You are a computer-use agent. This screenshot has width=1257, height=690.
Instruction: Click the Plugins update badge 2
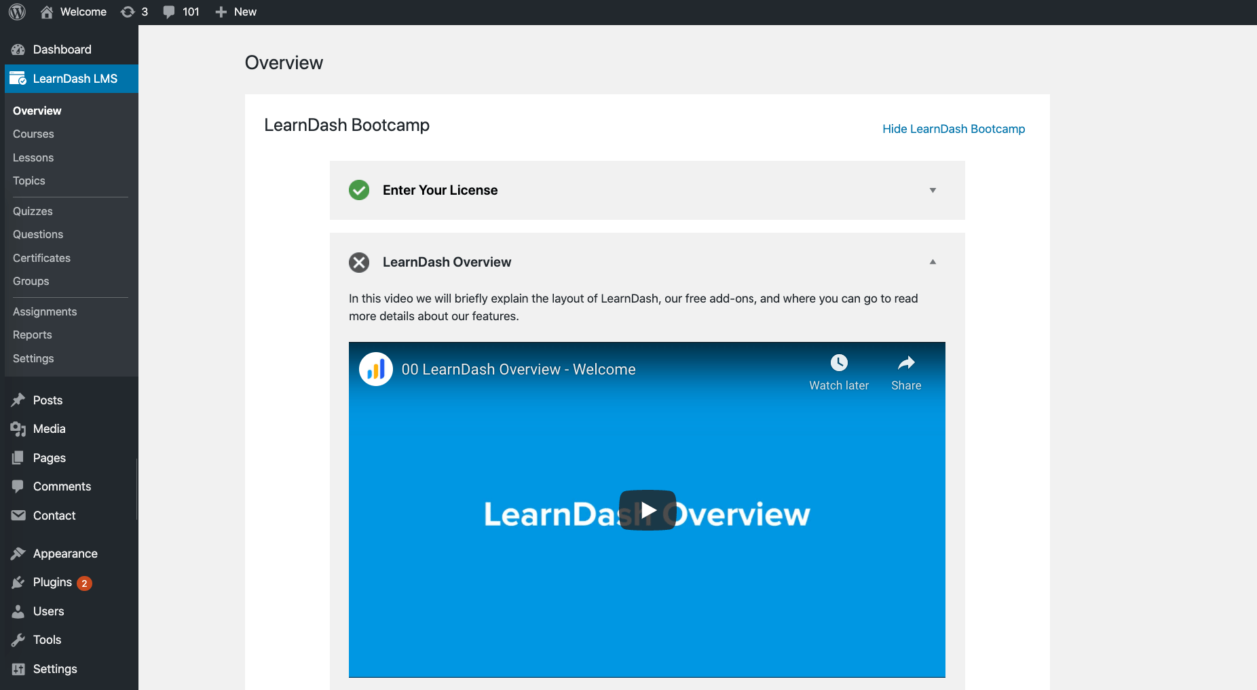[x=84, y=583]
